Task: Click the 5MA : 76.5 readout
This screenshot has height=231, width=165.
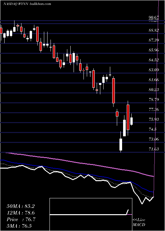Action: click(x=19, y=226)
